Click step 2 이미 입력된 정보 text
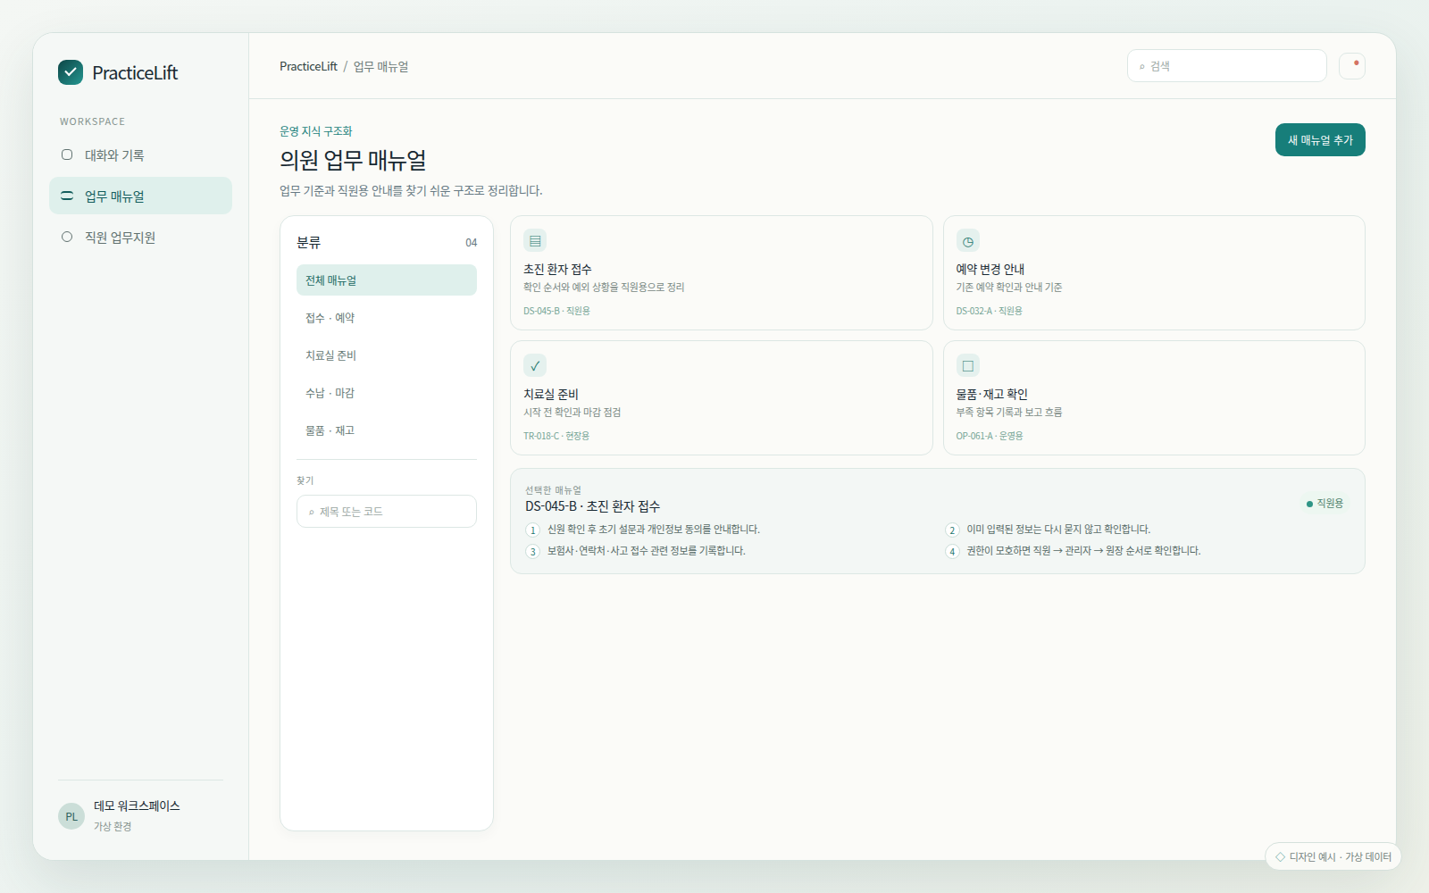This screenshot has width=1429, height=893. (x=1058, y=529)
